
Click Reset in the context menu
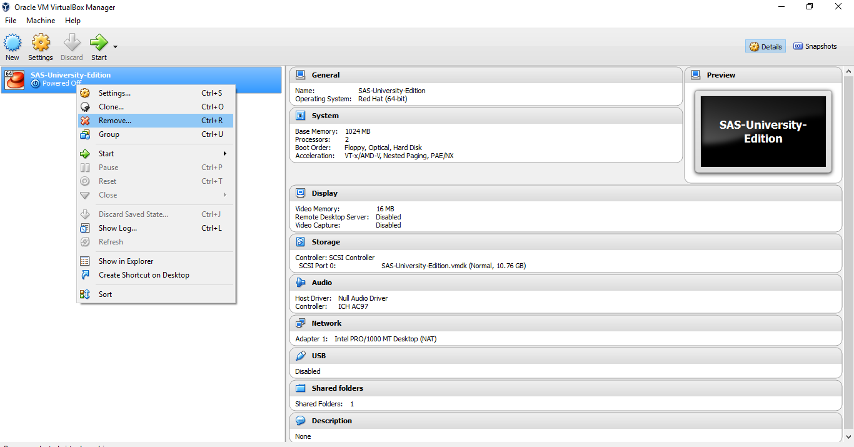click(x=155, y=181)
